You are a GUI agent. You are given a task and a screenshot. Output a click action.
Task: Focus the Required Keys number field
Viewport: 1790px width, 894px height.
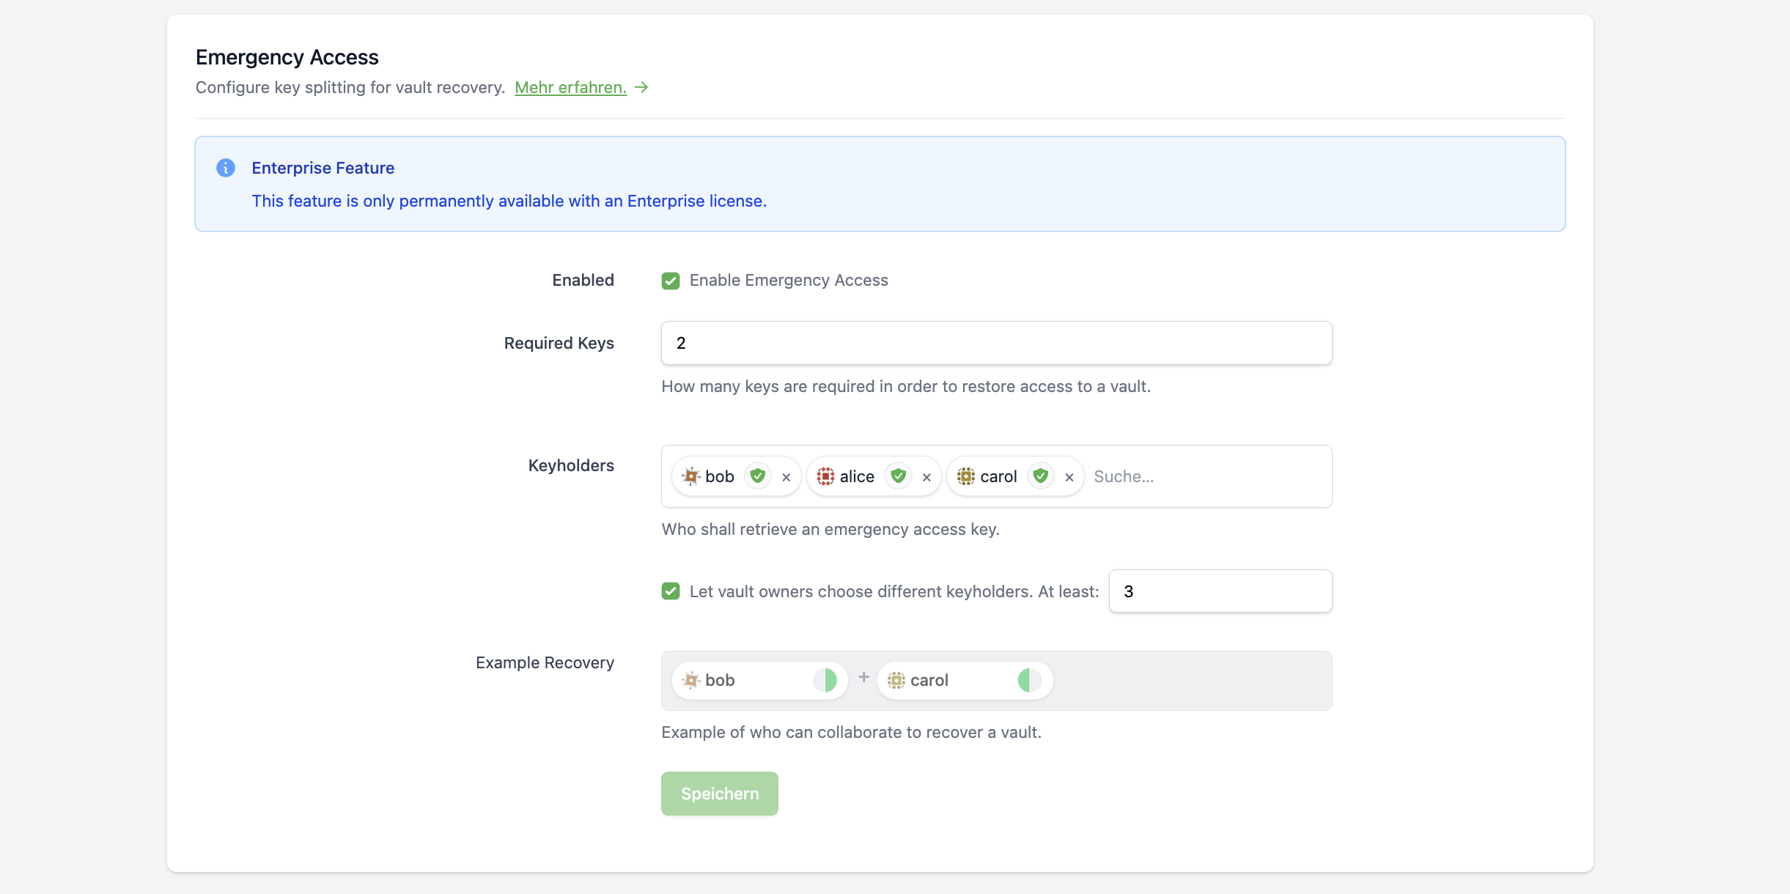point(996,343)
